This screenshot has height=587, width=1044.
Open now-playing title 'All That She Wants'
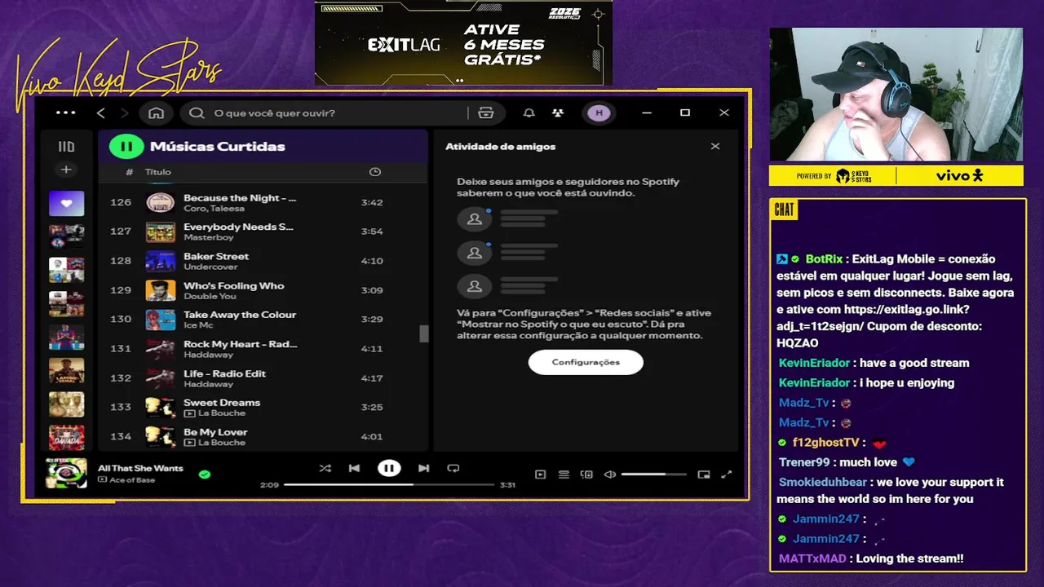coord(140,468)
